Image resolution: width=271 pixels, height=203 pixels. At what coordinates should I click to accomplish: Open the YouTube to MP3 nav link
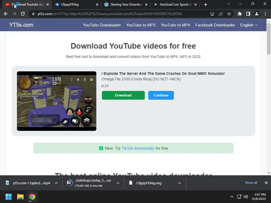[x=141, y=25]
